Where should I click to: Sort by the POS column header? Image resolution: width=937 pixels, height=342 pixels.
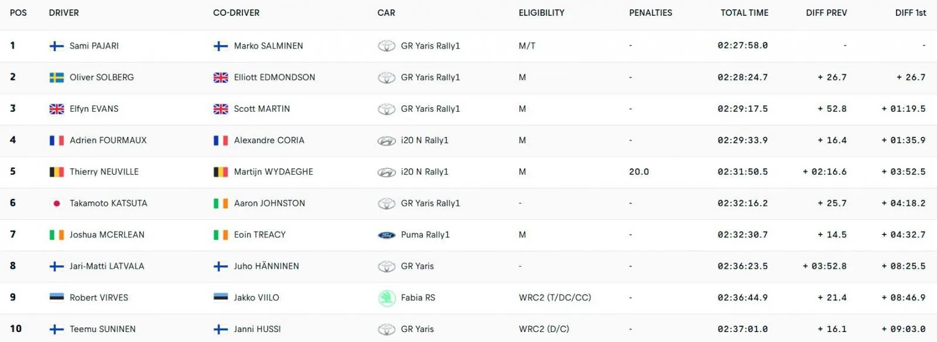click(x=18, y=13)
